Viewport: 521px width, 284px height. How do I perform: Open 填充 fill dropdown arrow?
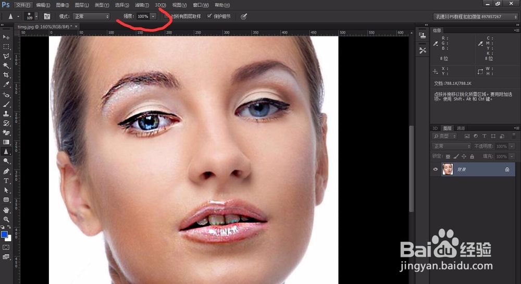(512, 156)
